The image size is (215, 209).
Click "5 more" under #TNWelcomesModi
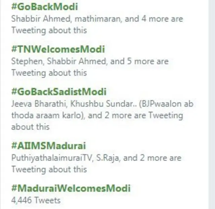point(141,61)
